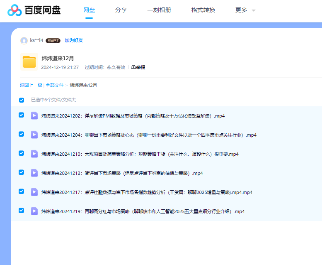This screenshot has height=265, width=322.
Task: Switch to the 网盘 tab
Action: click(89, 10)
